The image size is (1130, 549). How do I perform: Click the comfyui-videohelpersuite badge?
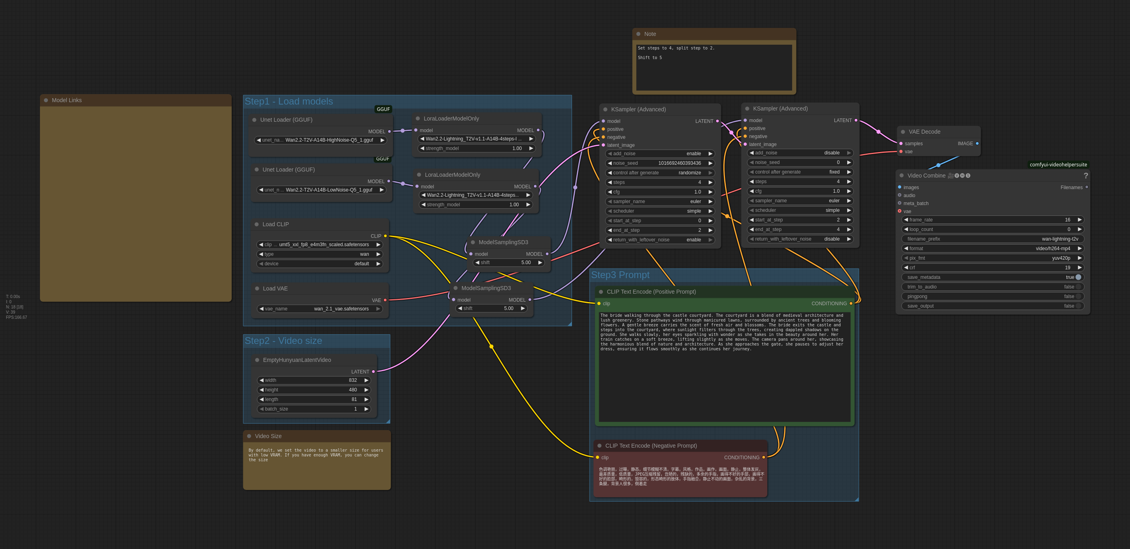coord(1058,165)
